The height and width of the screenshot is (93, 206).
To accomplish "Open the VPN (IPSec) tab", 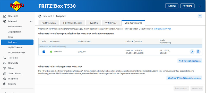I will pos(111,23).
